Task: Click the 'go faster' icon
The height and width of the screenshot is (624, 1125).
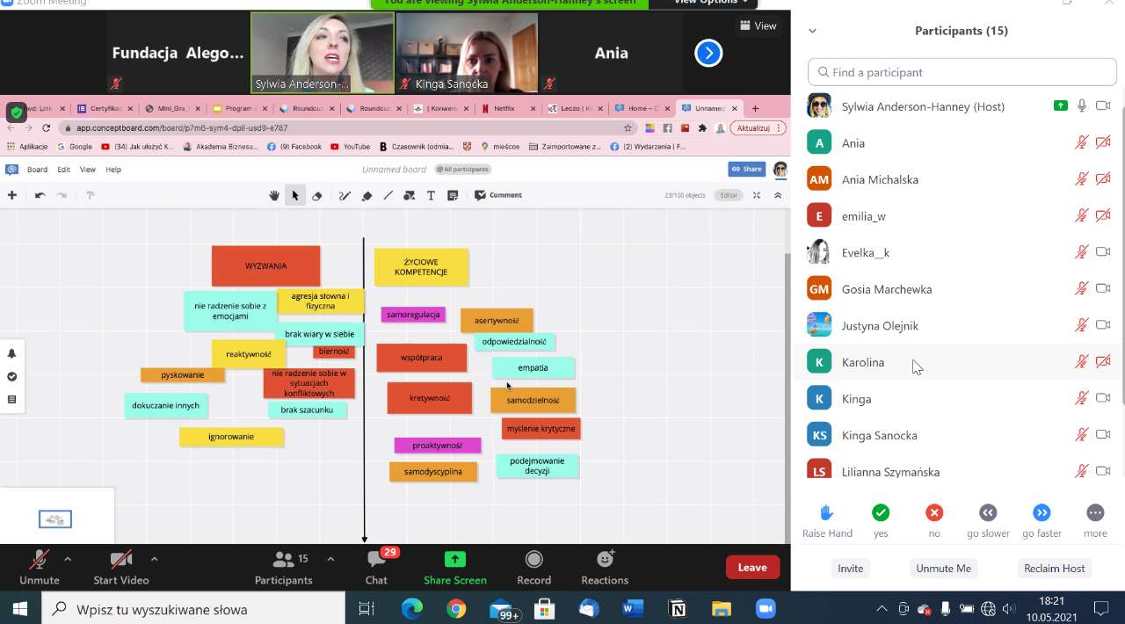Action: (x=1042, y=512)
